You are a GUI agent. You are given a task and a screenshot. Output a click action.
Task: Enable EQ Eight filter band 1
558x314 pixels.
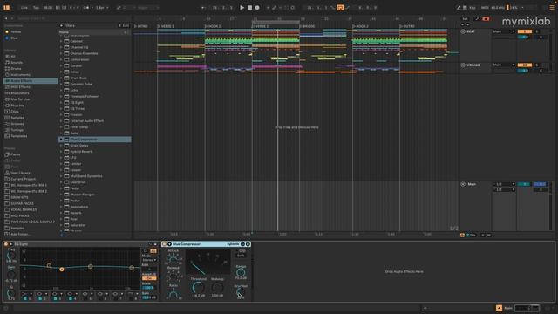[x=25, y=298]
